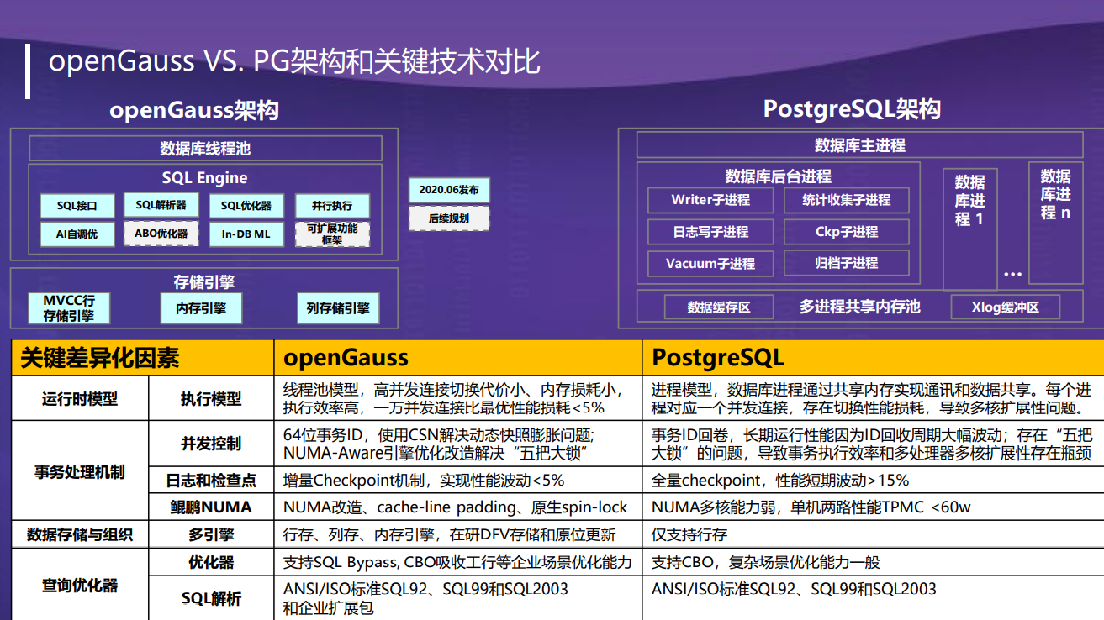Viewport: 1104px width, 620px height.
Task: Select the "并发控制" table cell
Action: pyautogui.click(x=211, y=444)
